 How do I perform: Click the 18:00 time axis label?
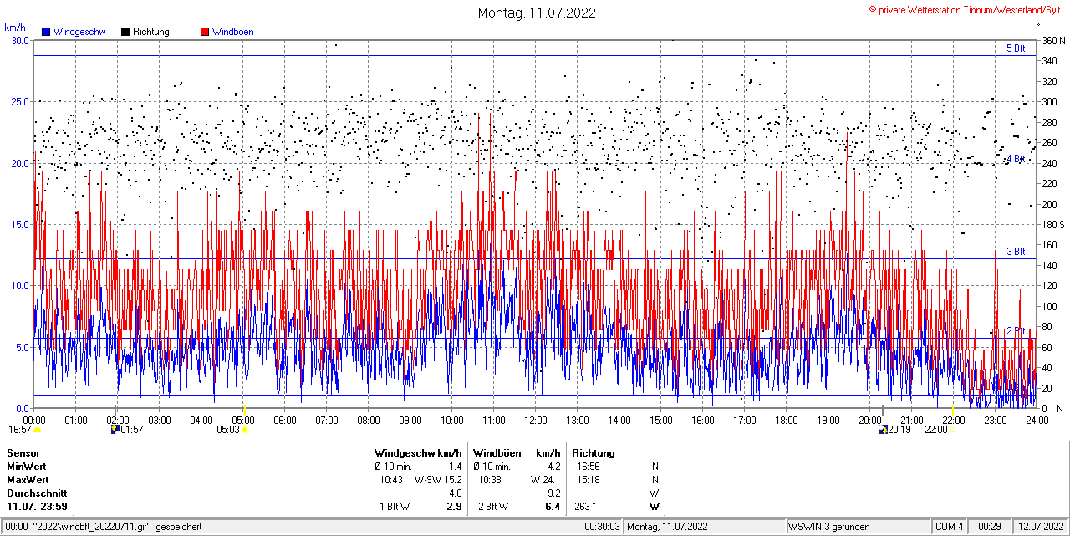[x=787, y=420]
